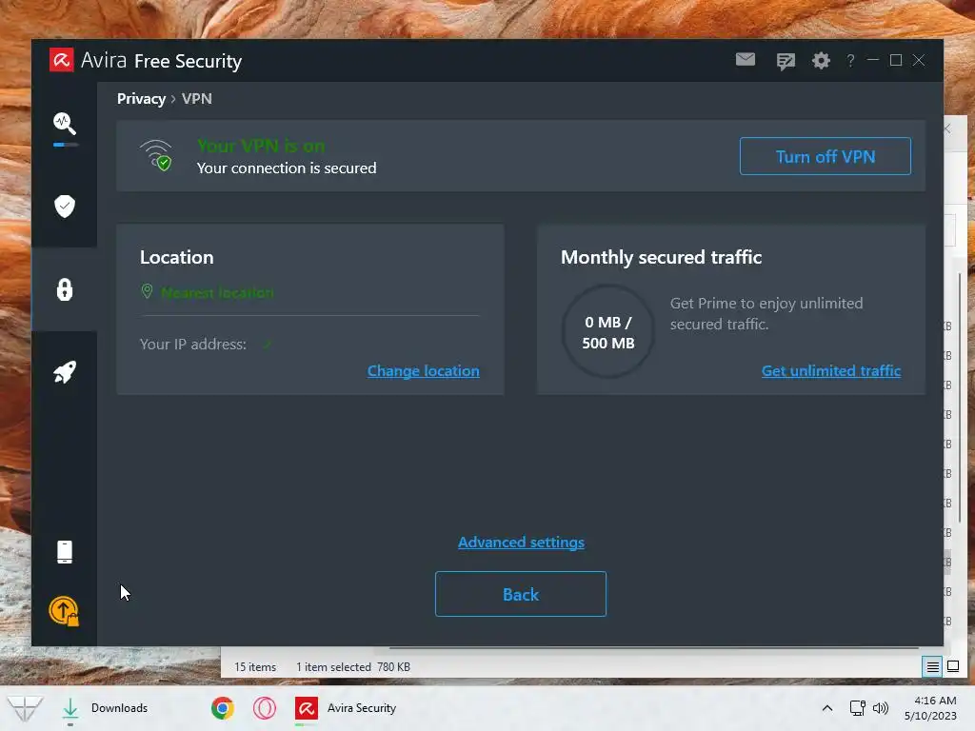975x731 pixels.
Task: Show hidden system tray icons
Action: click(x=827, y=708)
